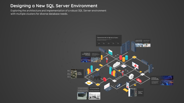184x103 pixels.
Task: Click the flat rack server near the right tower
Action: point(145,62)
